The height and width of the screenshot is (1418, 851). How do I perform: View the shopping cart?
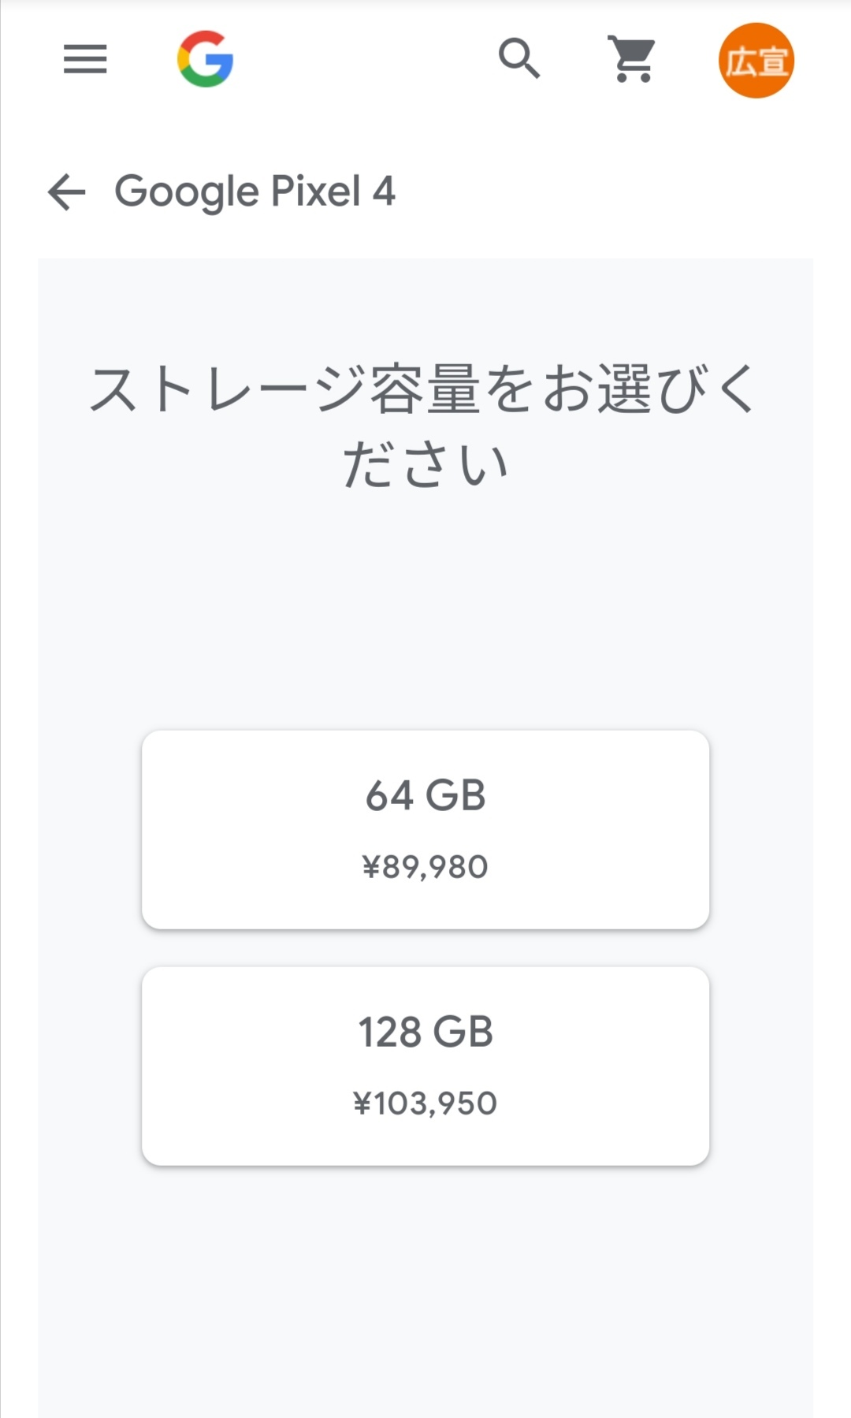[633, 59]
